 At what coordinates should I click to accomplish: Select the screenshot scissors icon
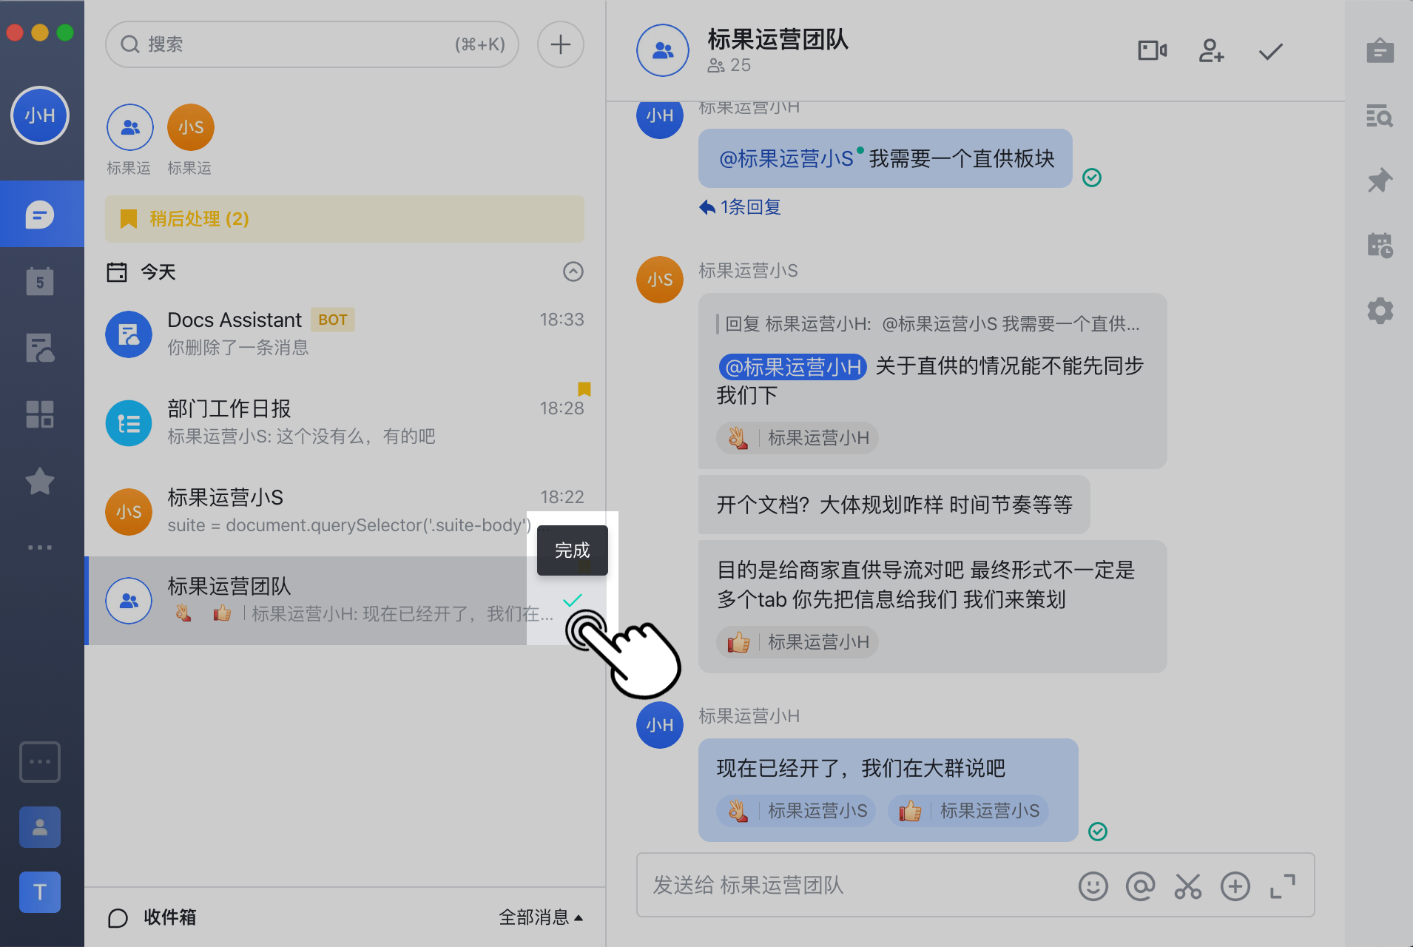(1188, 886)
